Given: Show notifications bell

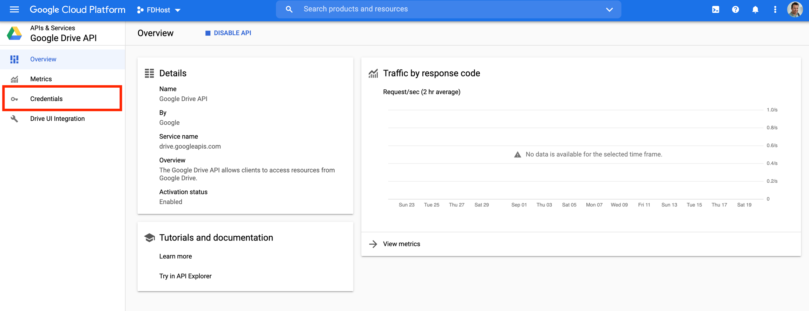Looking at the screenshot, I should 755,10.
